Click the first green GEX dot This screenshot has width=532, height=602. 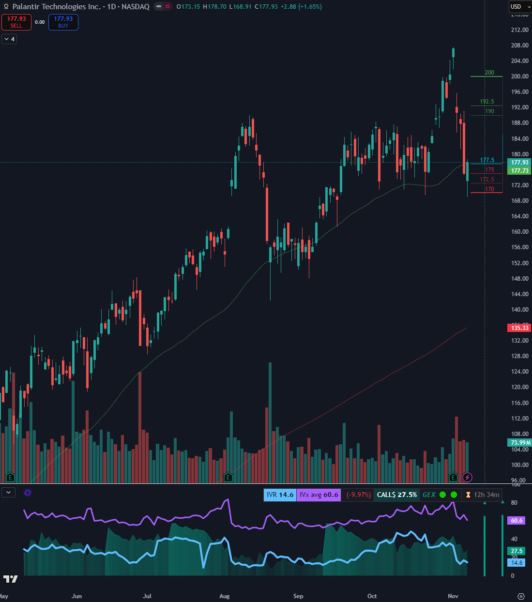coord(442,495)
